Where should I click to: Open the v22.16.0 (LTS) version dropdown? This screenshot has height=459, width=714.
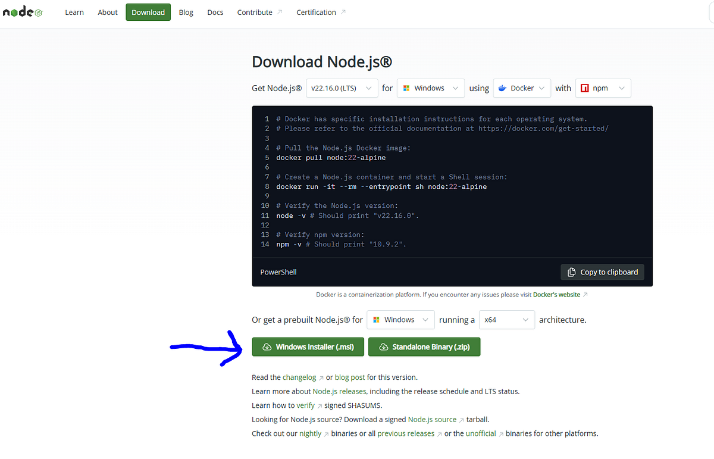pyautogui.click(x=342, y=88)
